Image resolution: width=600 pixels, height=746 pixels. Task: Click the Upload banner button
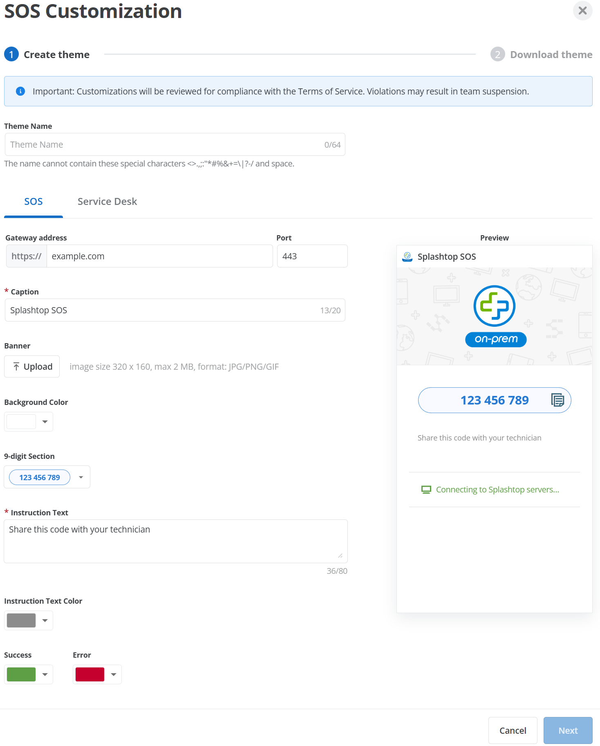click(x=32, y=366)
